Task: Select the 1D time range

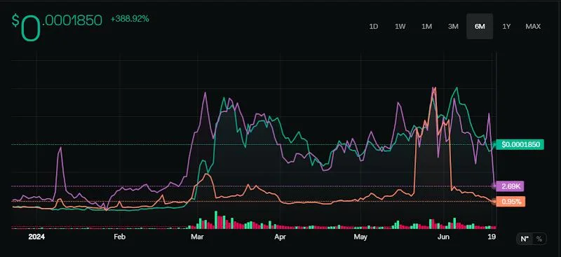Action: (374, 27)
